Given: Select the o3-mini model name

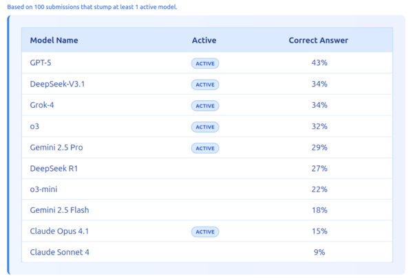Looking at the screenshot, I should click(x=43, y=189).
